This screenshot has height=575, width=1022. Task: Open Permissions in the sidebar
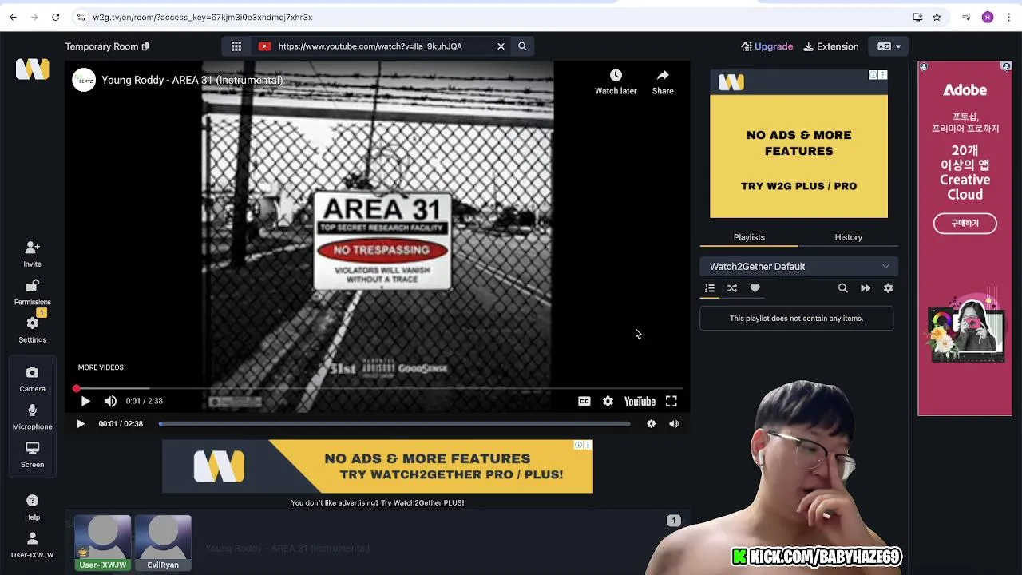[x=32, y=292]
